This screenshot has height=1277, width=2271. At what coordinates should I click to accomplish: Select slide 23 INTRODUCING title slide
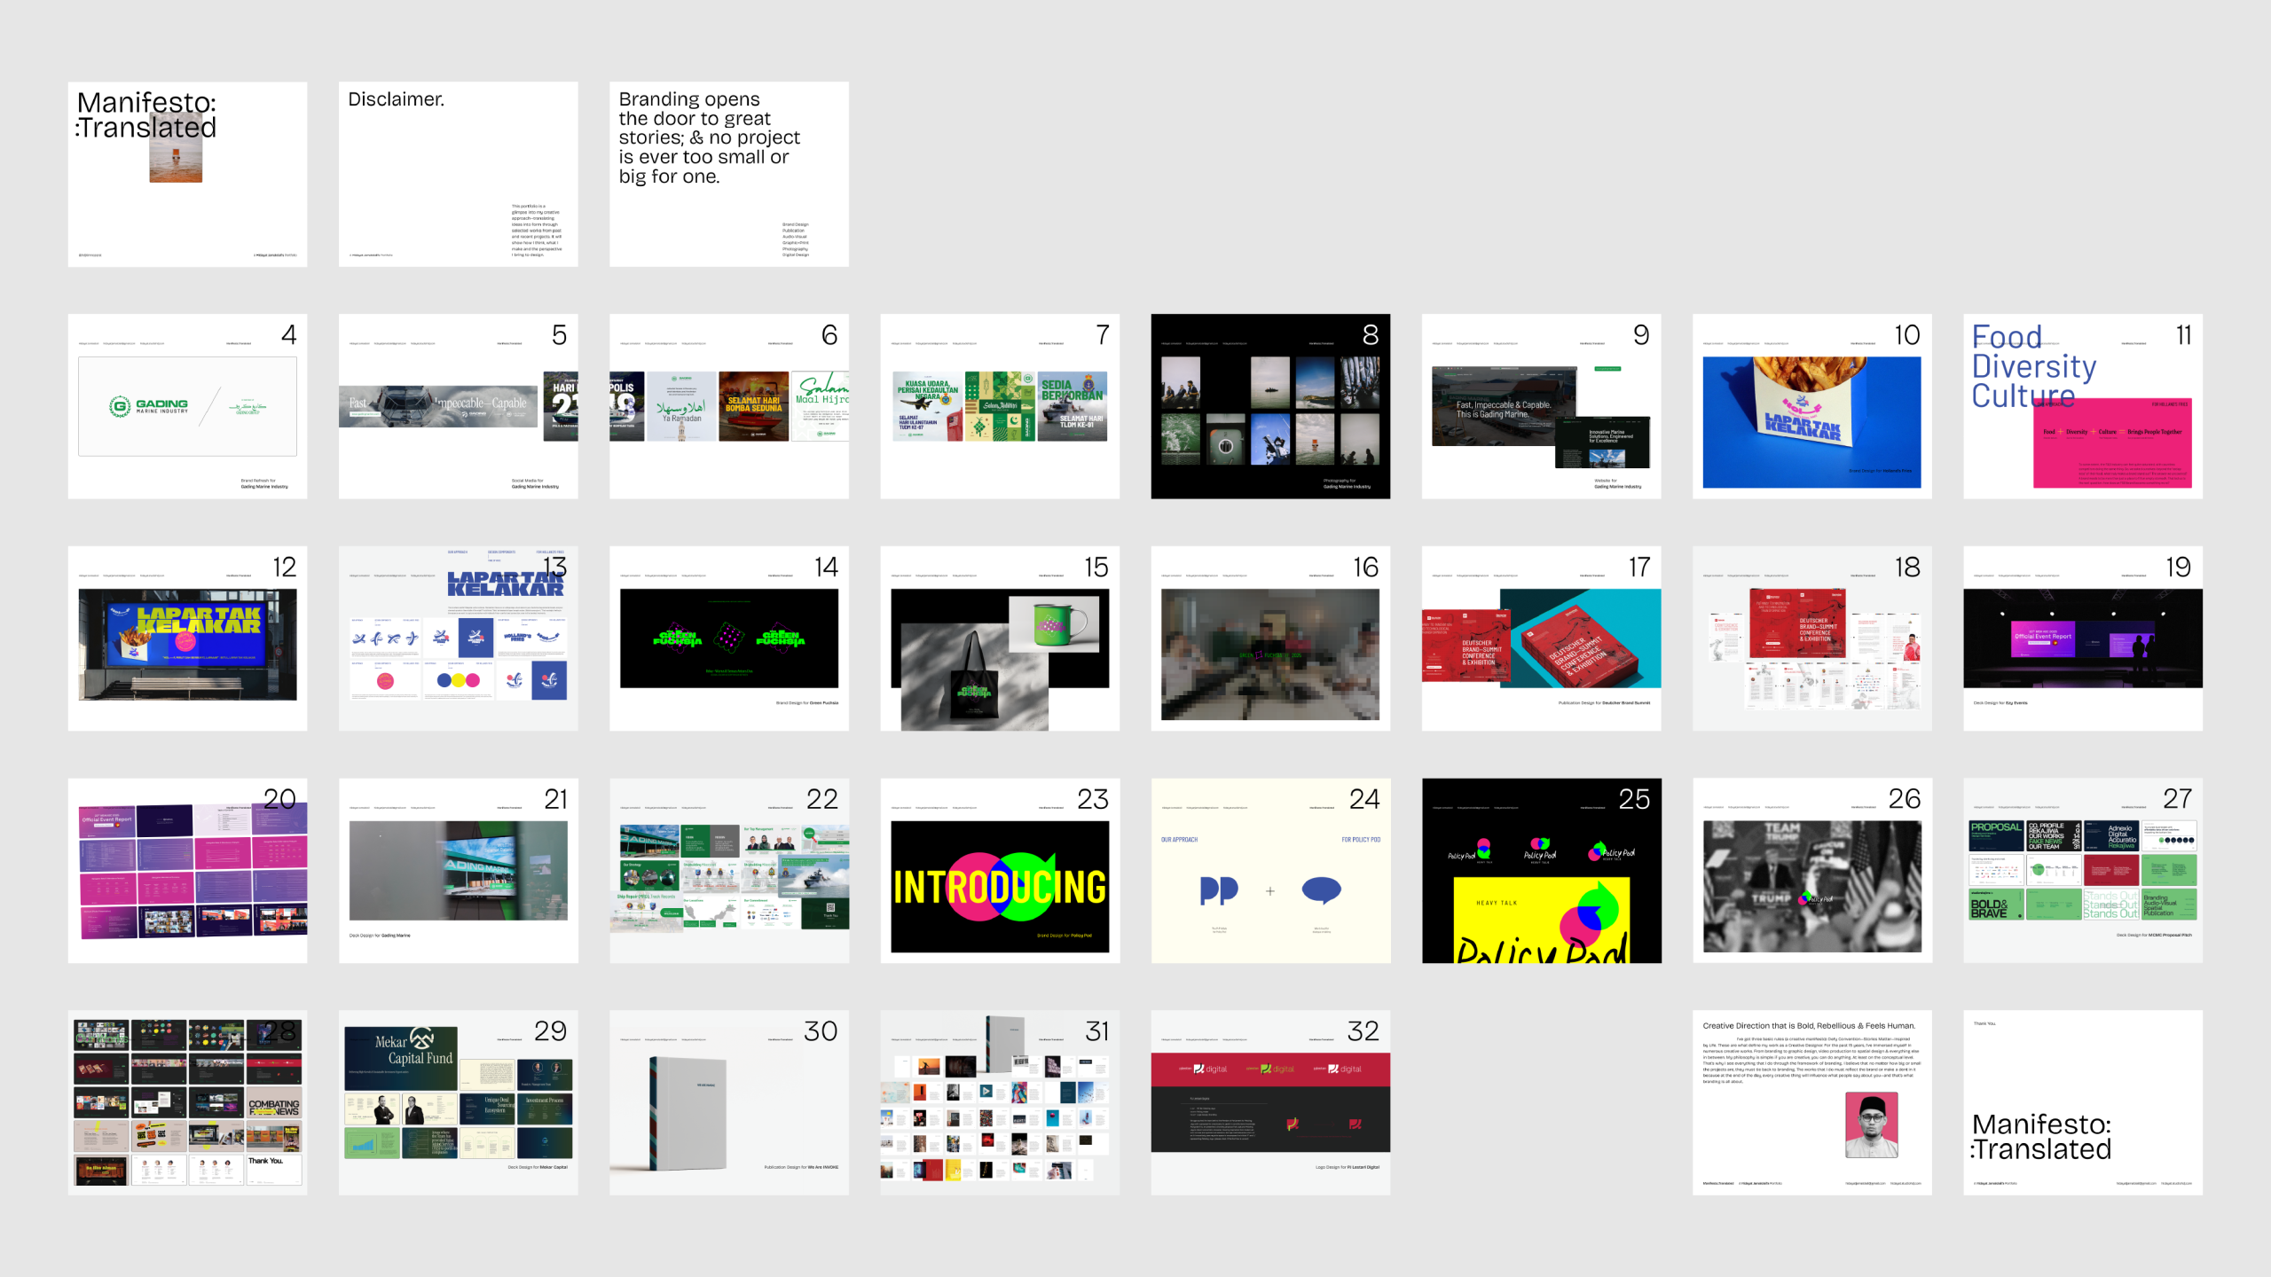pos(999,871)
